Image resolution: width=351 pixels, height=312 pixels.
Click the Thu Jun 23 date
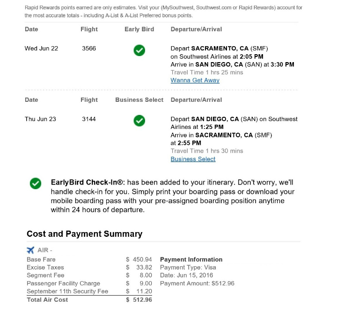pos(40,119)
